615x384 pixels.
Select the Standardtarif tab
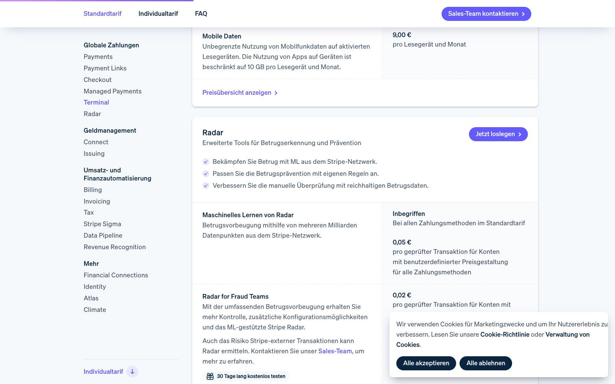pos(102,14)
